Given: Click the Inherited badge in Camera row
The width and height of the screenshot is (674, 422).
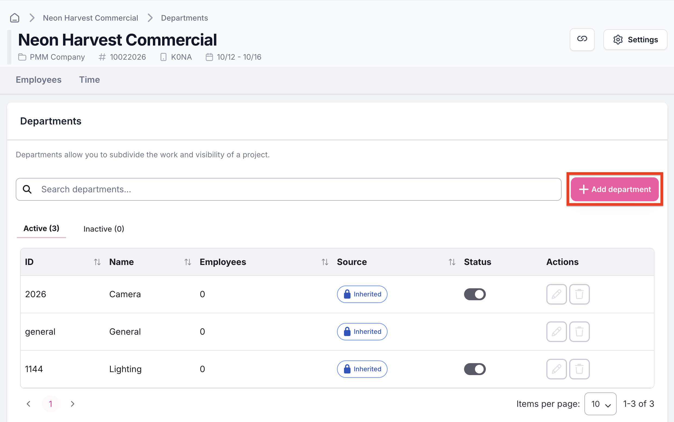Looking at the screenshot, I should click(x=362, y=294).
